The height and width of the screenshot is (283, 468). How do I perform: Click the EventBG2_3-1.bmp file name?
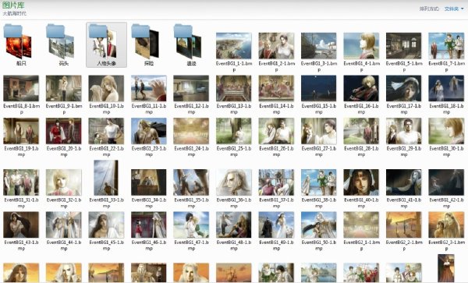(446, 246)
